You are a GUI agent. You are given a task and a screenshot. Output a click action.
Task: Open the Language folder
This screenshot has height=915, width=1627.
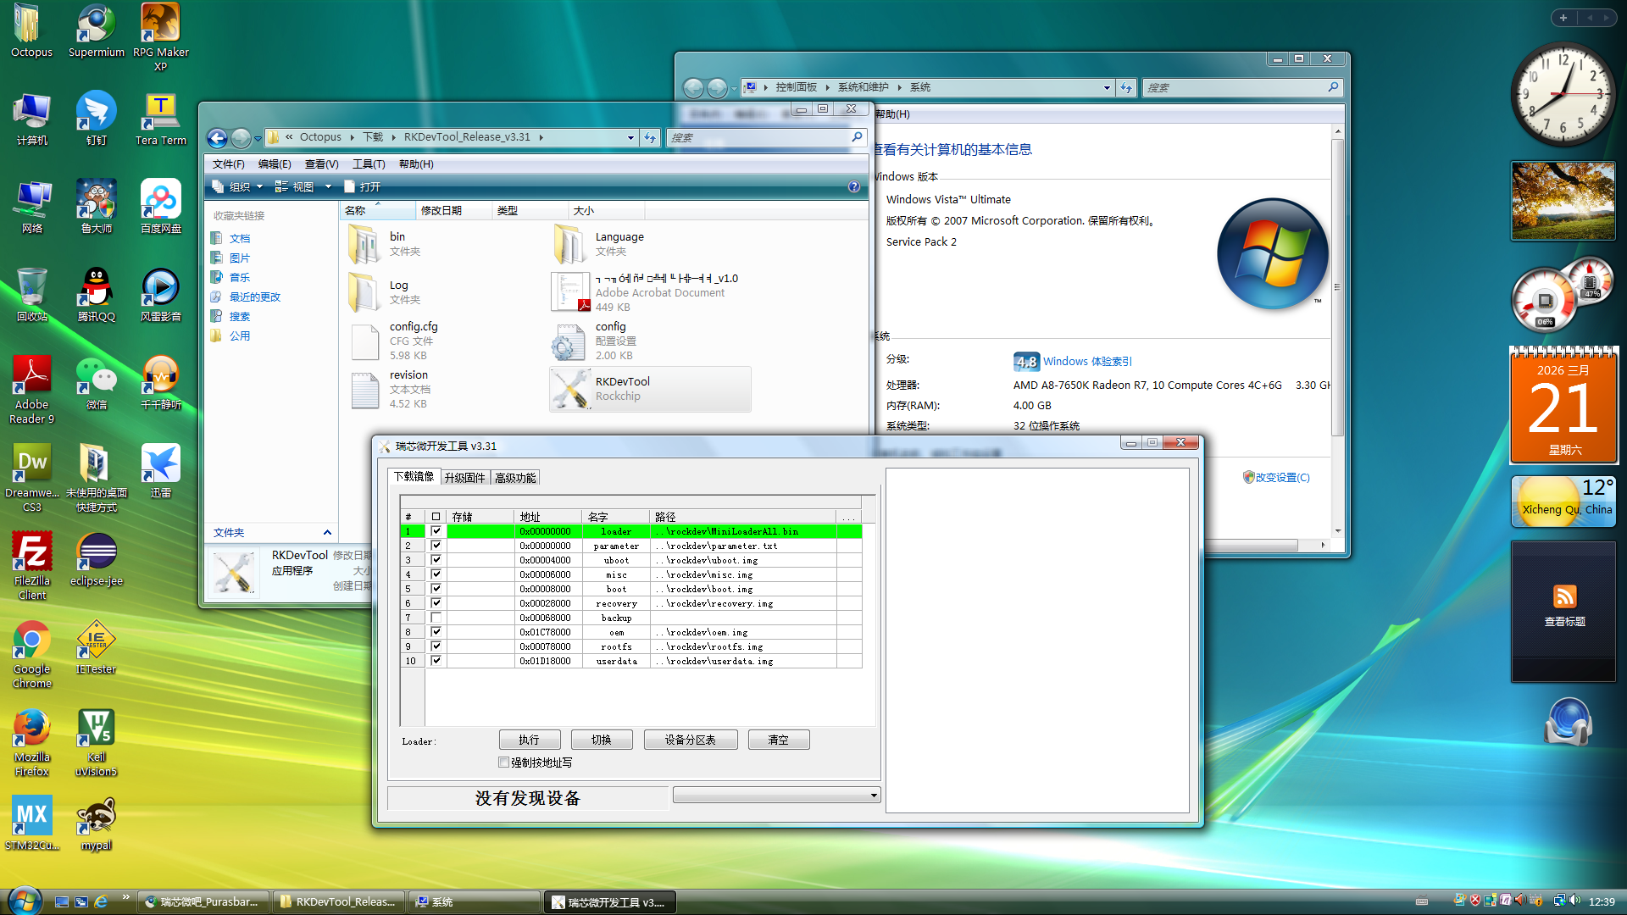point(569,244)
